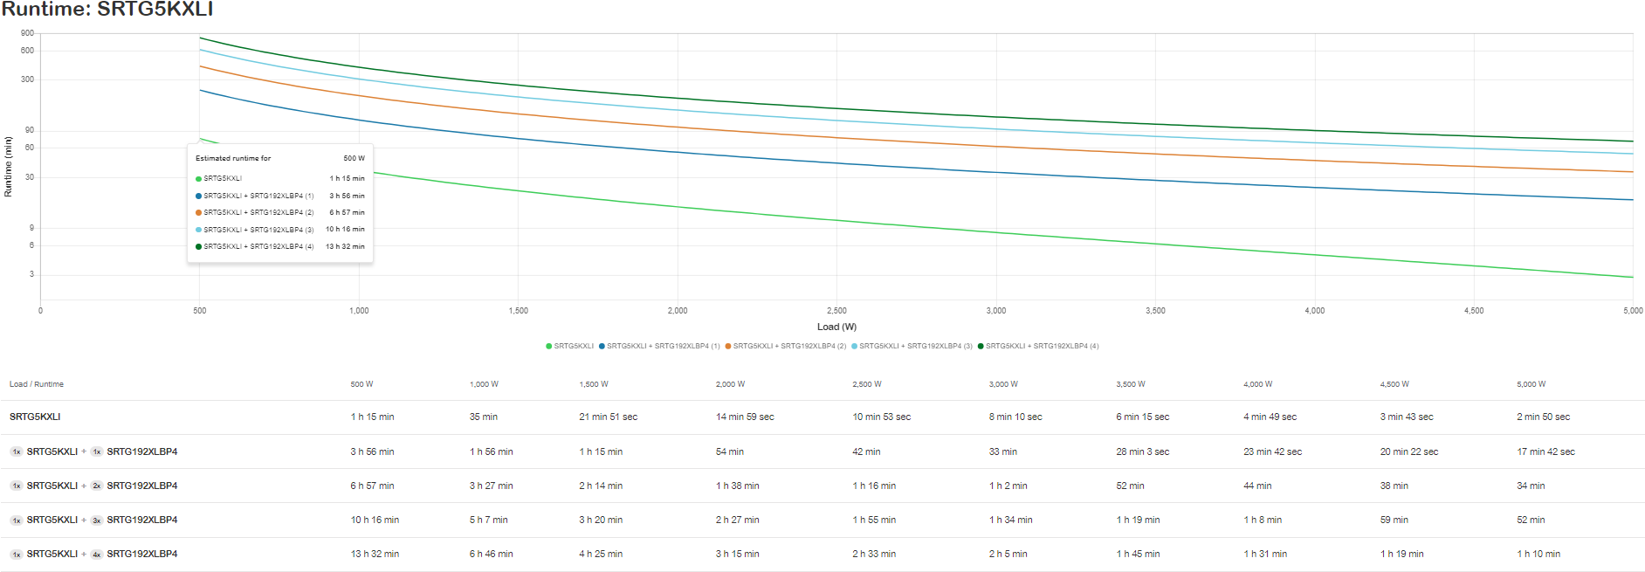Click the 2x quantity badge before SRTG192XLBP4
Viewport: 1645px width, 572px height.
96,486
